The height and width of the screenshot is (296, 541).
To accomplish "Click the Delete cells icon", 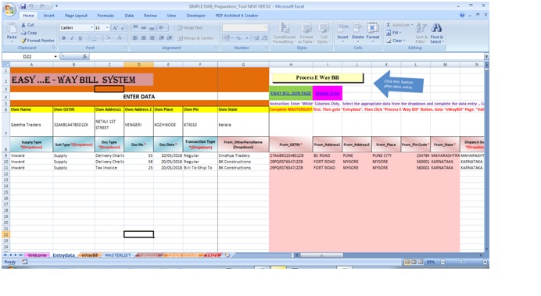I will click(358, 33).
